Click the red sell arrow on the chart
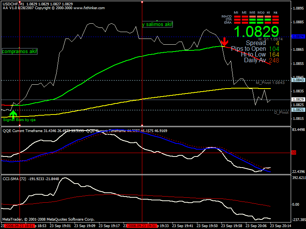 pos(225,42)
